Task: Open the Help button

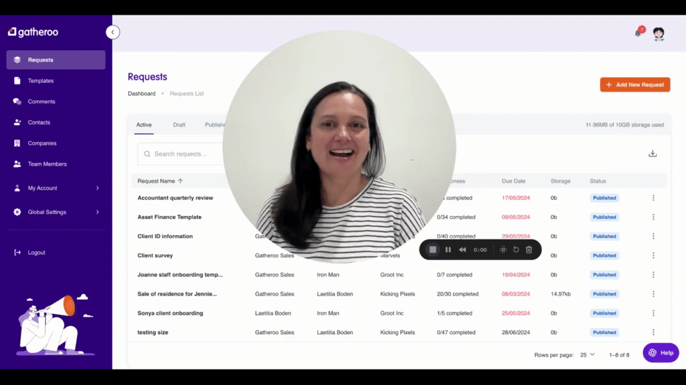Action: click(661, 353)
